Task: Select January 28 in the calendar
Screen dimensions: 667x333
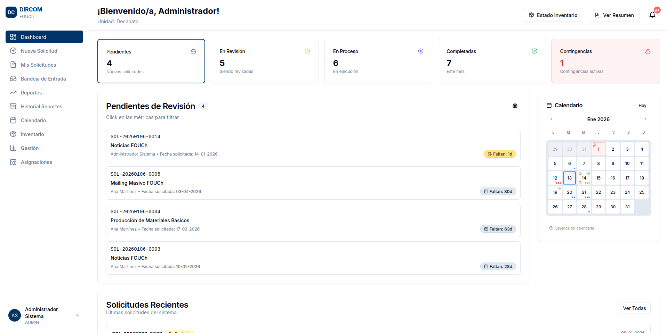Action: coord(584,207)
